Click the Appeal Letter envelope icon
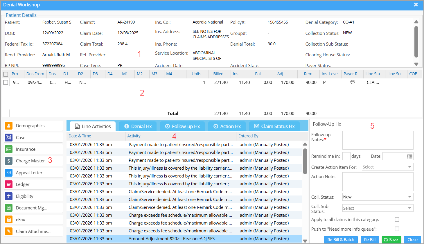Image resolution: width=424 pixels, height=244 pixels. pos(9,173)
